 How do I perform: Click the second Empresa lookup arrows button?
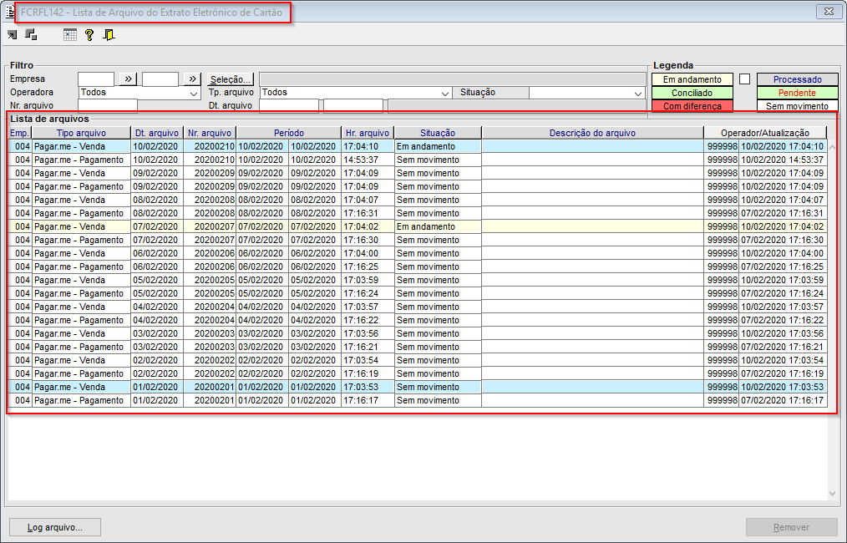[x=192, y=79]
